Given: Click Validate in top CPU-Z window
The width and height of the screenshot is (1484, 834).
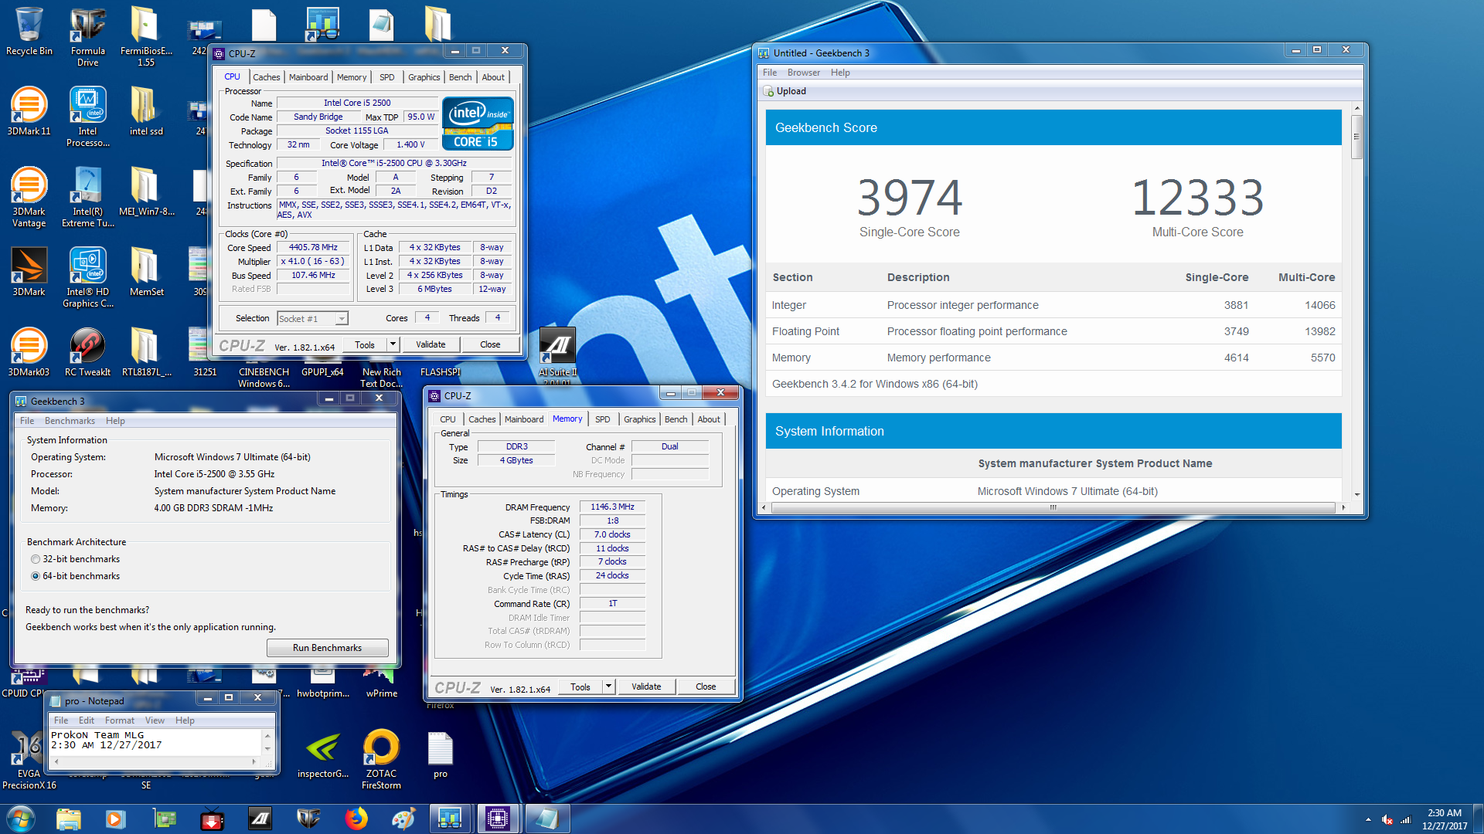Looking at the screenshot, I should [431, 344].
